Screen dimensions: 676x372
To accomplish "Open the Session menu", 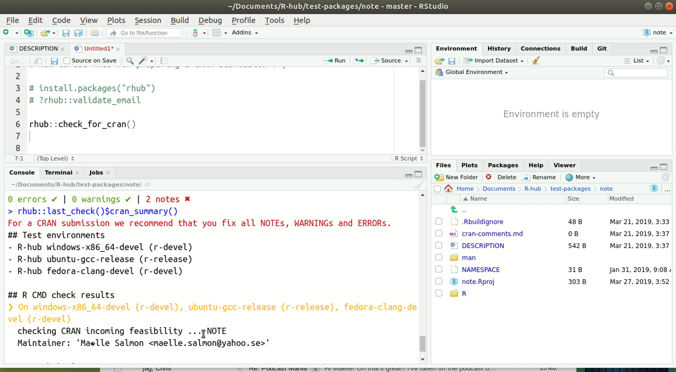I will click(148, 20).
